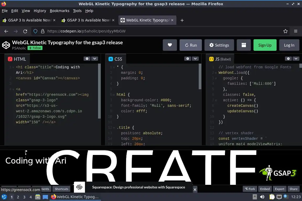Open the Tools menu

(x=77, y=11)
